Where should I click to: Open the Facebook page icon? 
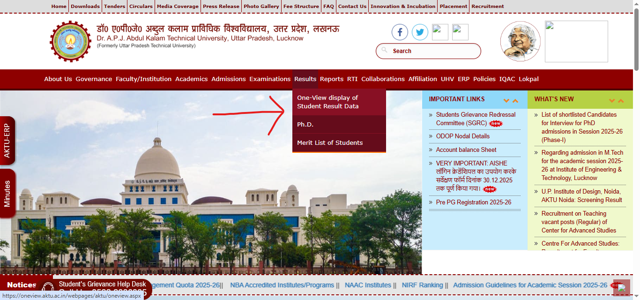[400, 32]
